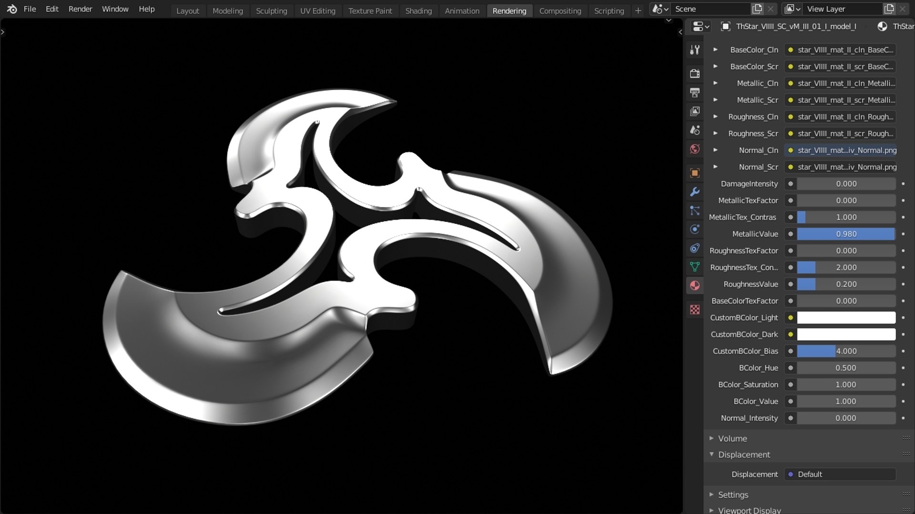
Task: Toggle DamageIntensity socket link dot
Action: click(791, 184)
